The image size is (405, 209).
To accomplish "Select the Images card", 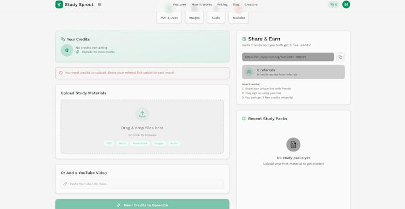I will pyautogui.click(x=194, y=17).
